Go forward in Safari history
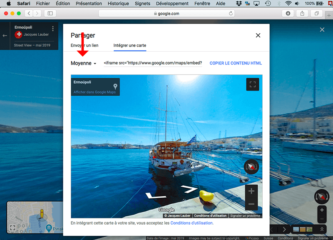 [37, 14]
